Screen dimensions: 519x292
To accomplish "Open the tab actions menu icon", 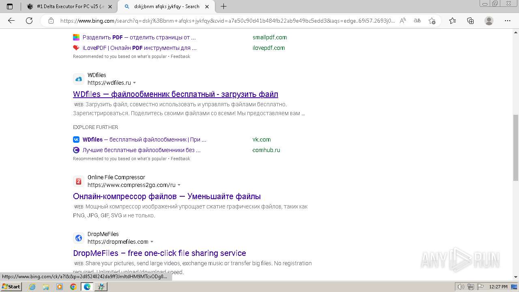I will 10,6.
